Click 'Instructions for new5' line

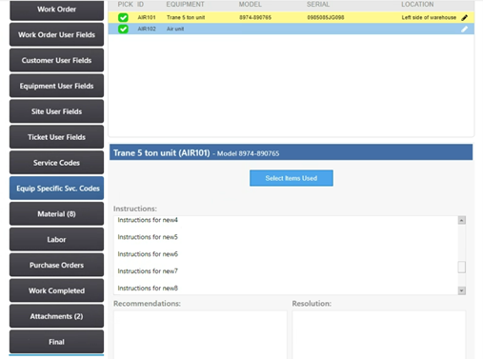click(x=148, y=237)
